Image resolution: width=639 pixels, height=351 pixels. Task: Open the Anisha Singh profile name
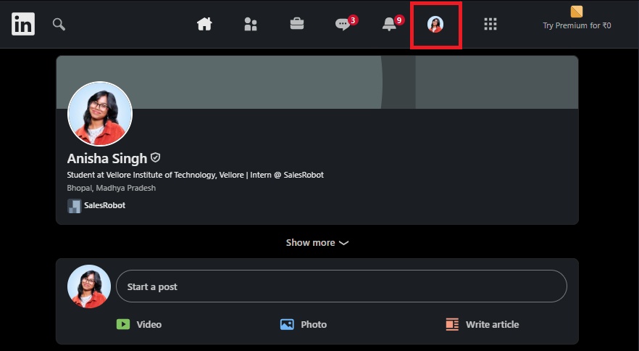[106, 158]
